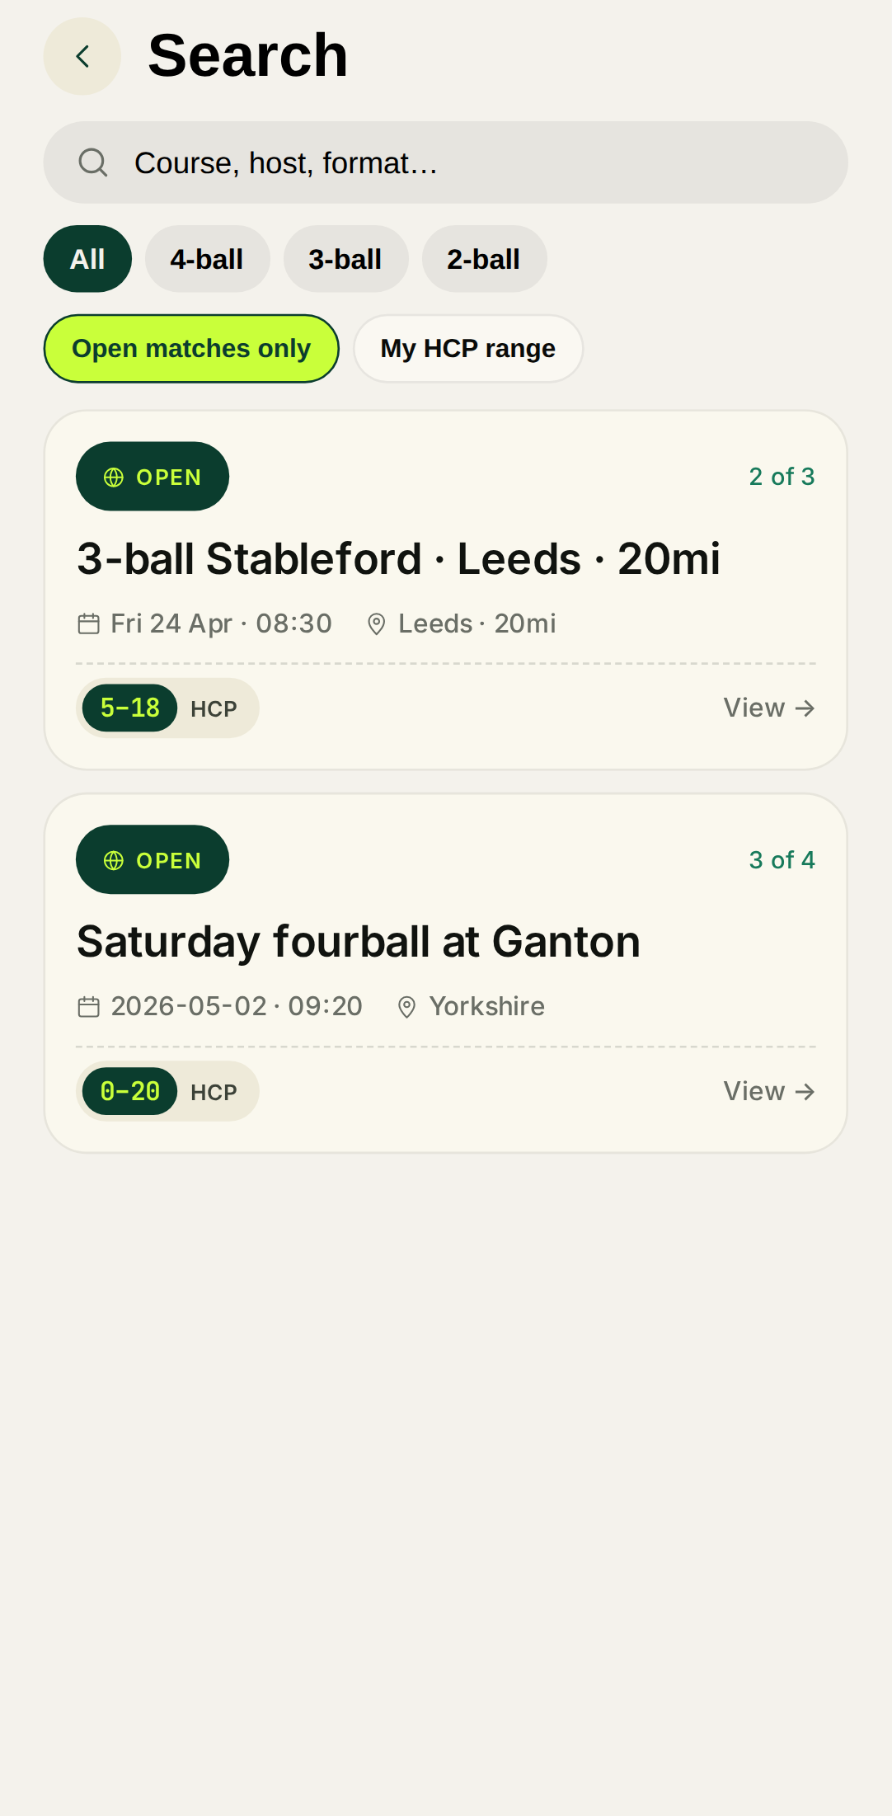This screenshot has width=892, height=1816.
Task: Filter by 2-ball format
Action: pyautogui.click(x=484, y=259)
